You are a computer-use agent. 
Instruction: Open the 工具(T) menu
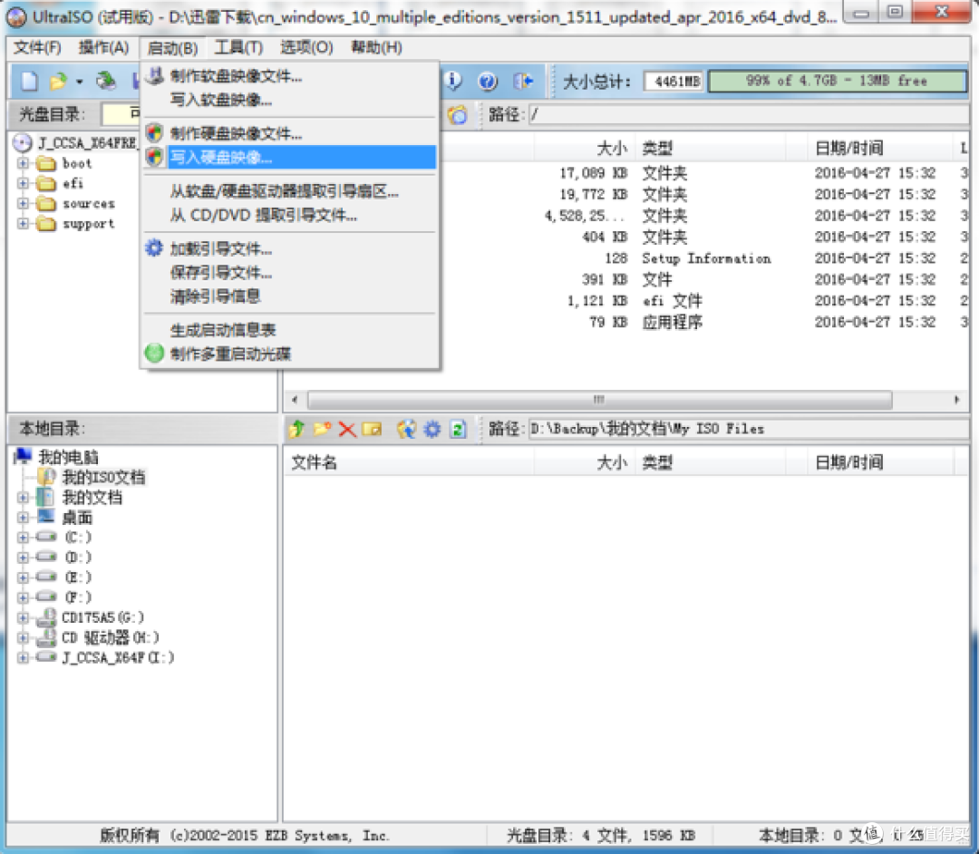click(x=237, y=47)
